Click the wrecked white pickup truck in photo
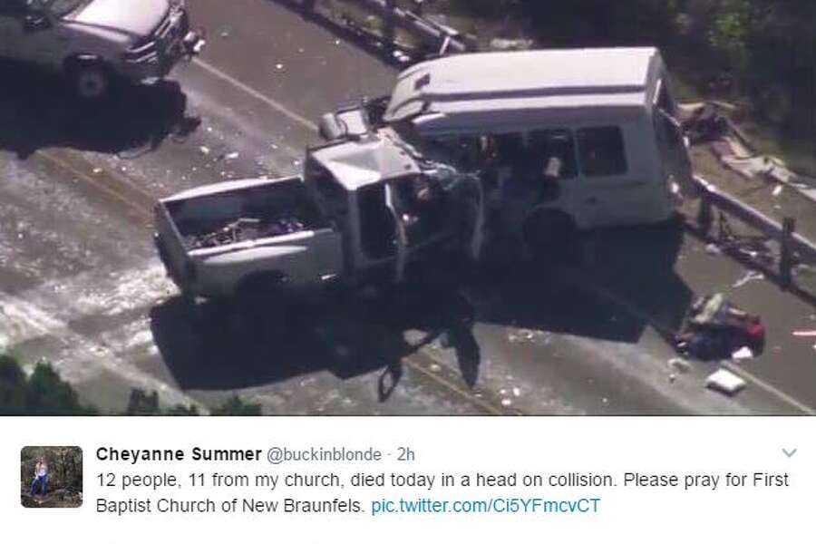Image resolution: width=816 pixels, height=544 pixels. 317,224
